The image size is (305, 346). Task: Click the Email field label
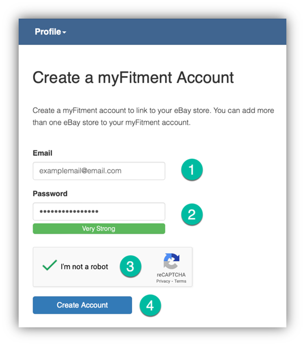pos(42,153)
